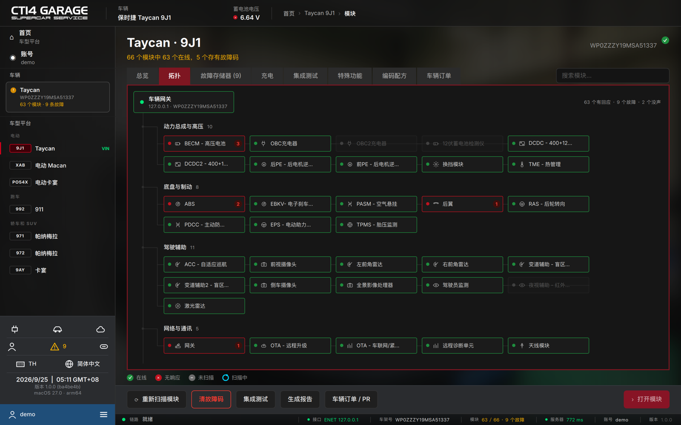Click the 重新扫描模块 button

tap(157, 399)
